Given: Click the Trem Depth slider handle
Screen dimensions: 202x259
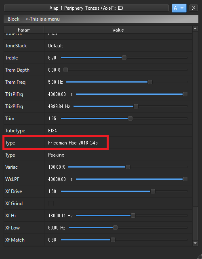Looking at the screenshot, I should [x=65, y=70].
